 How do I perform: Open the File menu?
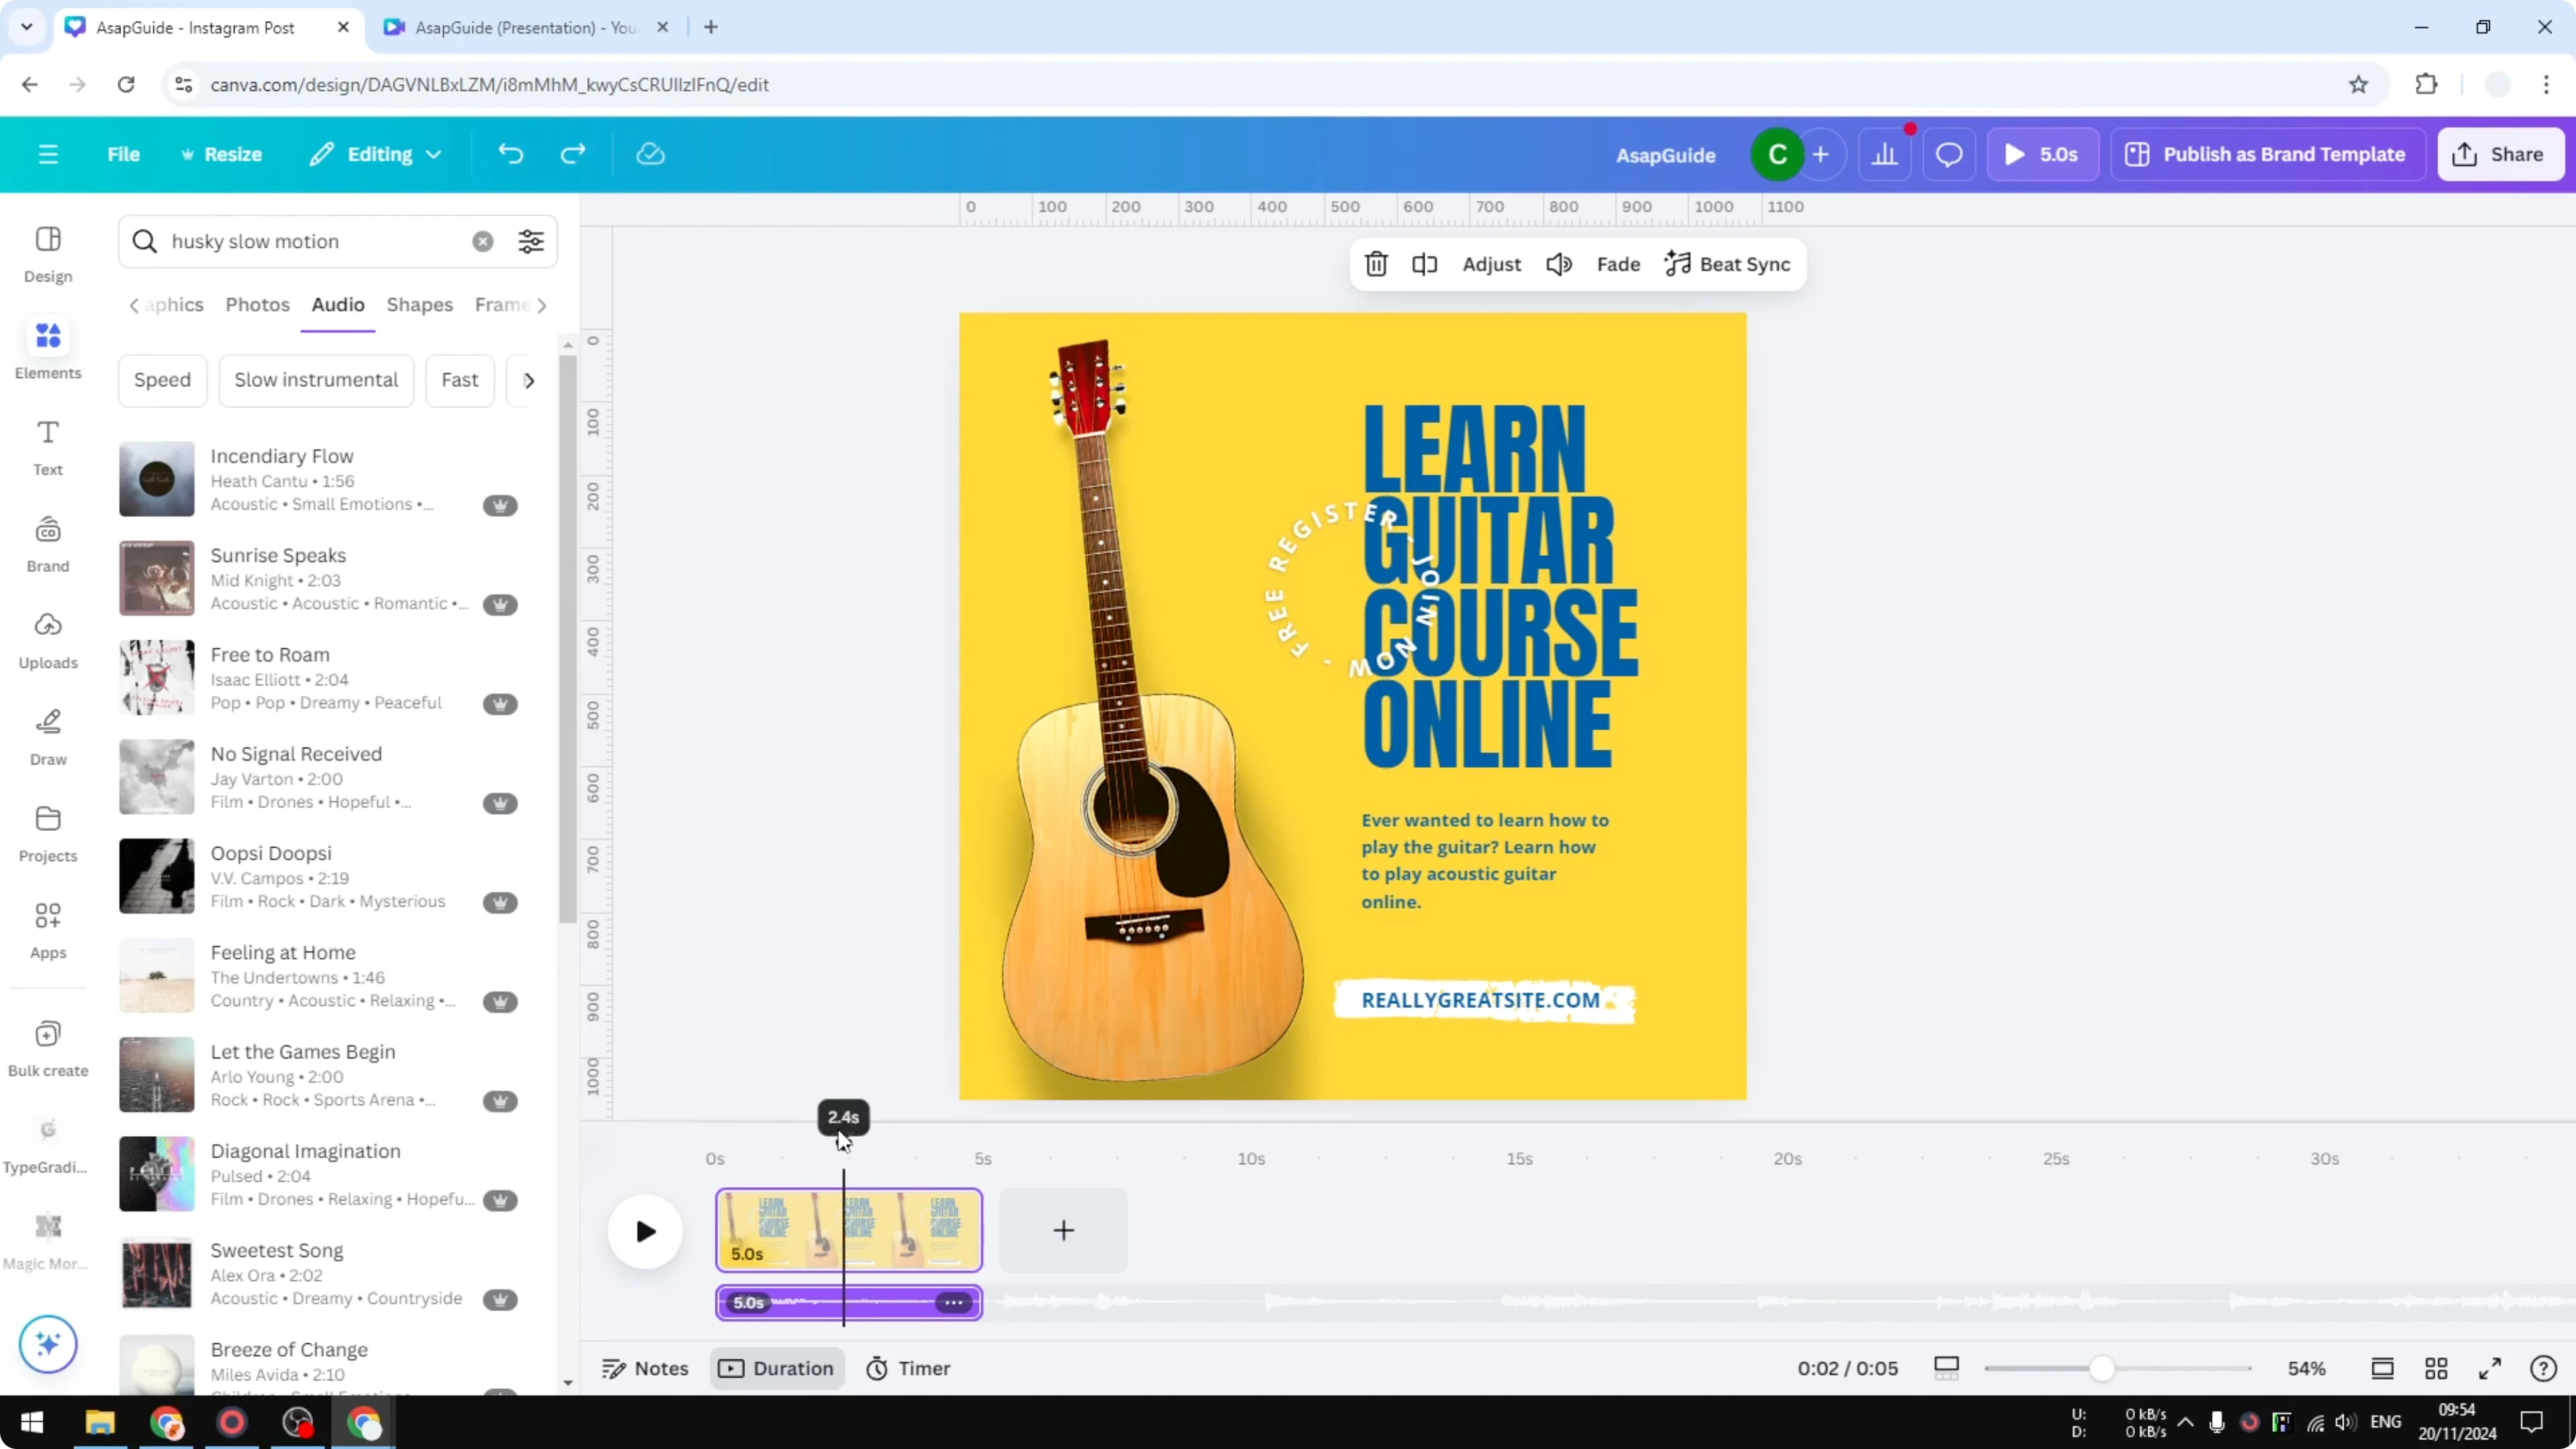tap(124, 153)
